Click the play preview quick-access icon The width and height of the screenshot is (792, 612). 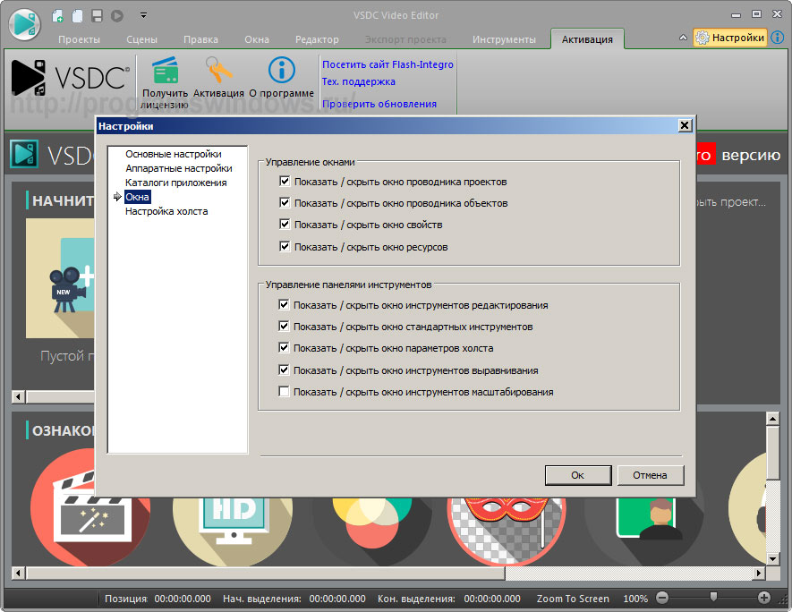point(117,15)
